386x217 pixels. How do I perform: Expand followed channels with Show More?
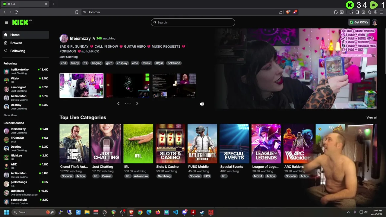pos(10,115)
